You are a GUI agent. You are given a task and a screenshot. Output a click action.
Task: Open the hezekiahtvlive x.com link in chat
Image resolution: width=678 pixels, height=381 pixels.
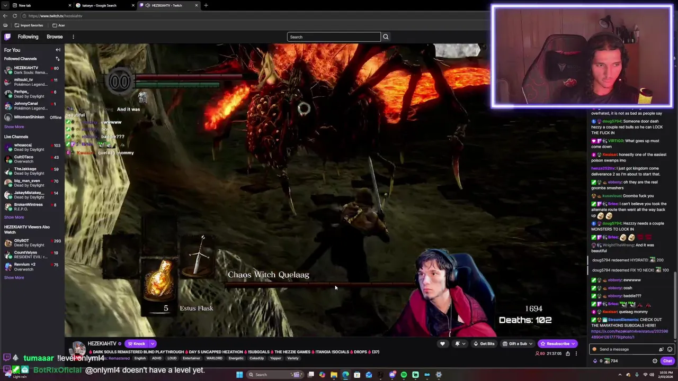click(x=629, y=334)
